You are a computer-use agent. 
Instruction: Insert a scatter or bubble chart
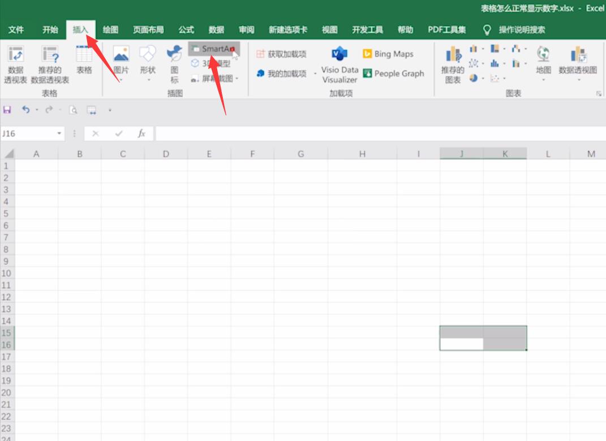click(495, 78)
